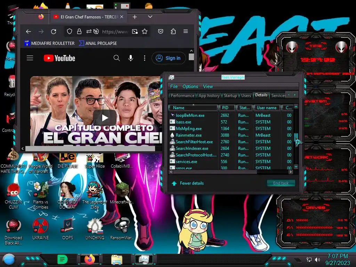Click the End task button

pyautogui.click(x=281, y=183)
